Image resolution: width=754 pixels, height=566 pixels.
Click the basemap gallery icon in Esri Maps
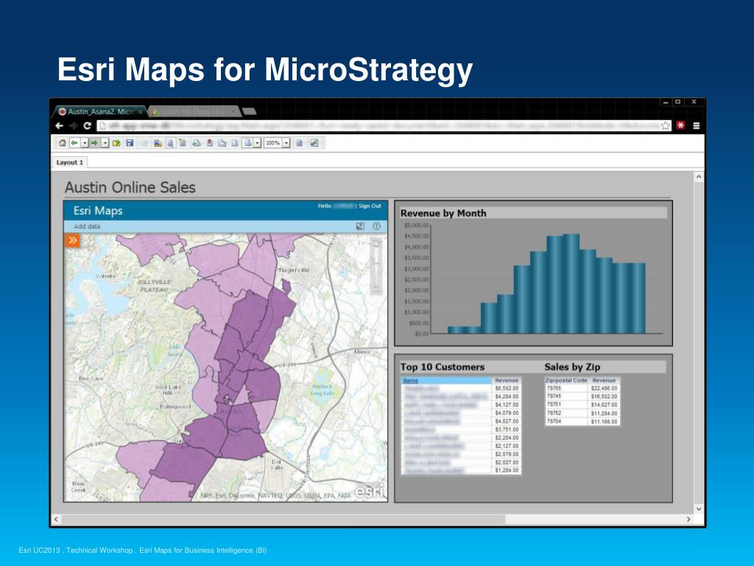[x=360, y=226]
